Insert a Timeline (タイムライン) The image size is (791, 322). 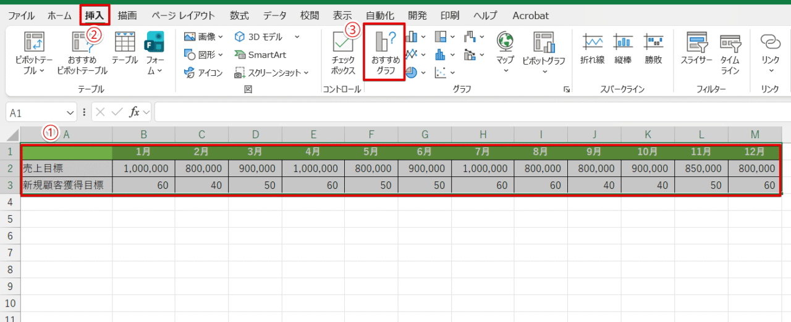coord(730,54)
